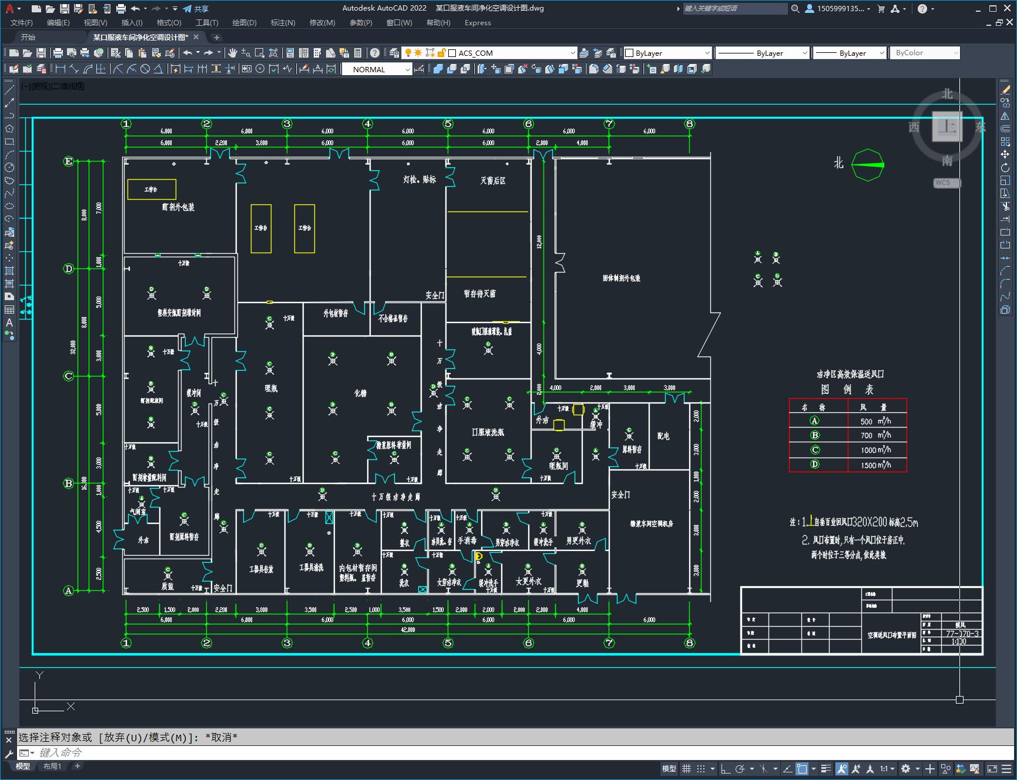Click the Center Mark dimension tool
Image resolution: width=1017 pixels, height=780 pixels.
[260, 69]
